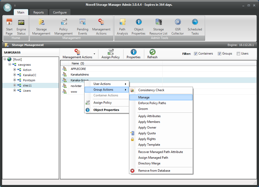Switch to the Reports ribbon tab
This screenshot has height=187, width=259.
coord(39,12)
